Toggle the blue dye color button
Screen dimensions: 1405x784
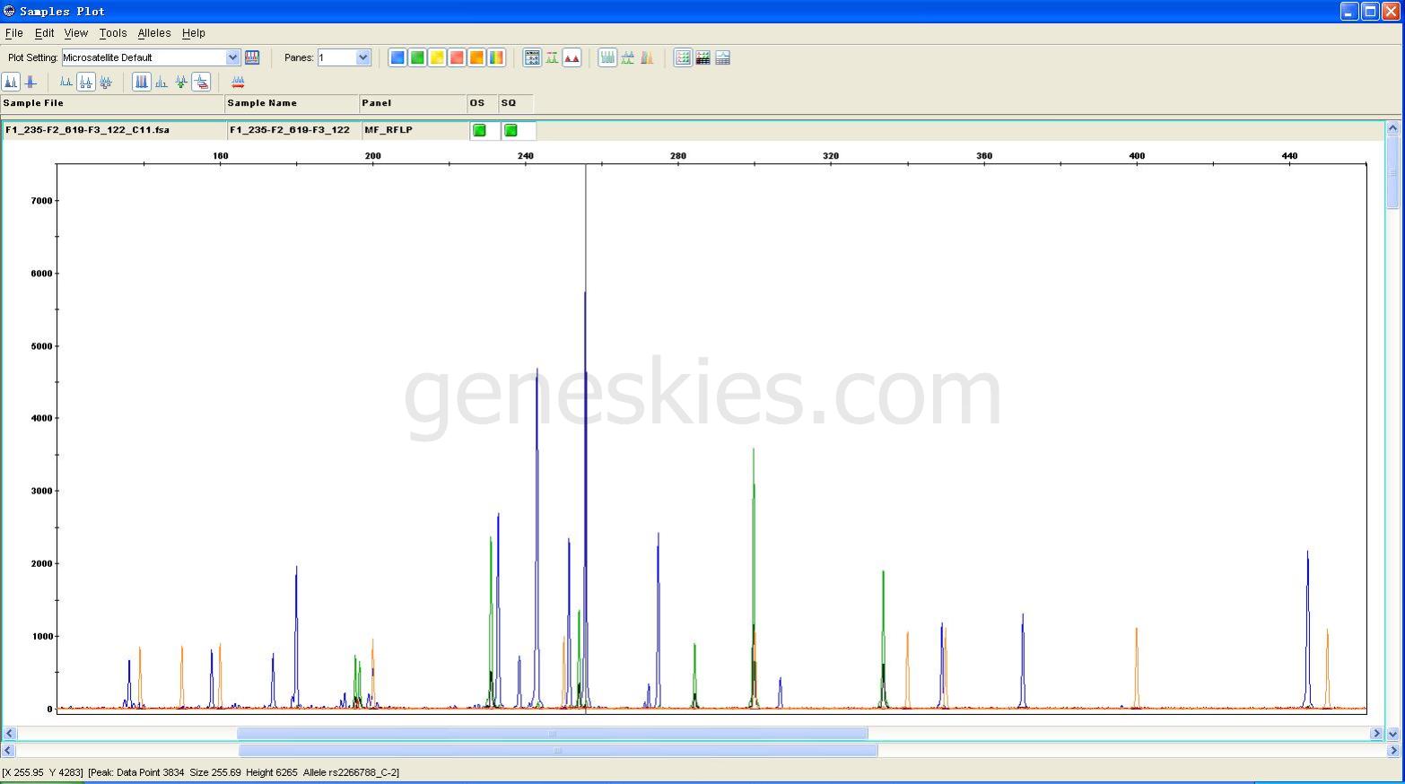coord(397,57)
